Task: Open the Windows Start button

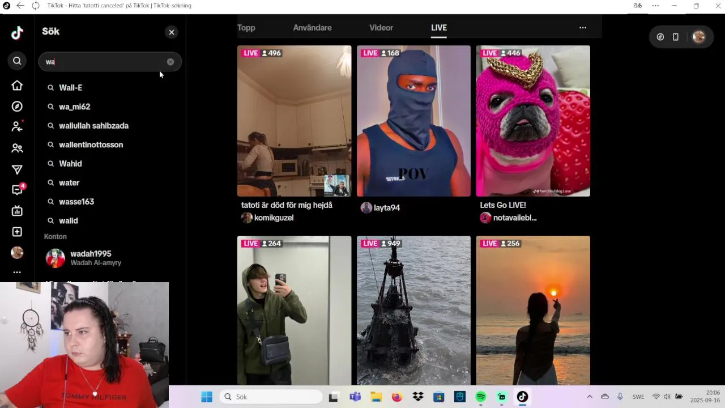Action: tap(207, 397)
